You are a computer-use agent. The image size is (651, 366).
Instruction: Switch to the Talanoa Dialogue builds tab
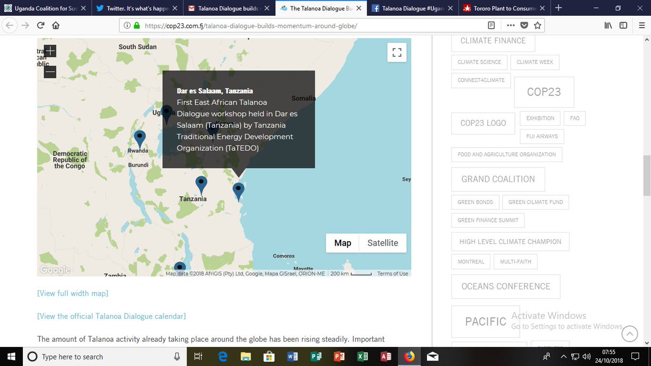(x=228, y=8)
